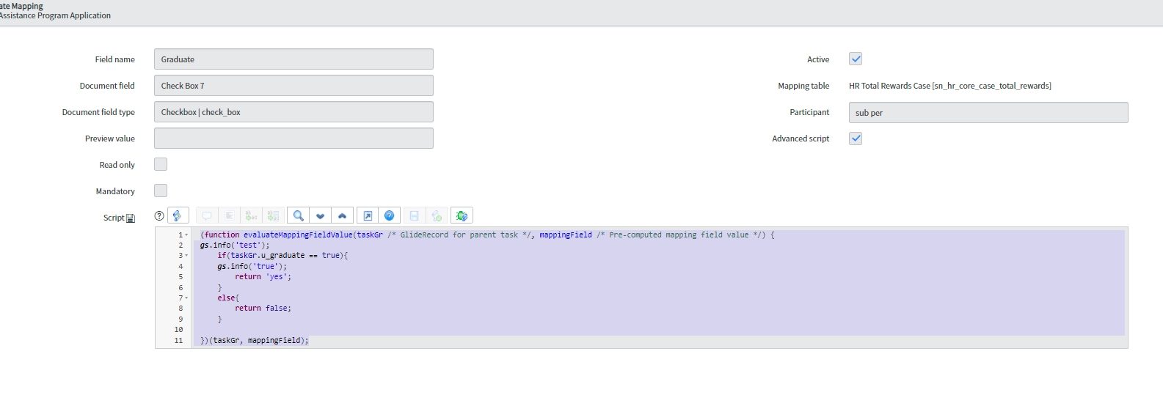The image size is (1163, 395).
Task: Click the empty Preview value field
Action: click(x=294, y=139)
